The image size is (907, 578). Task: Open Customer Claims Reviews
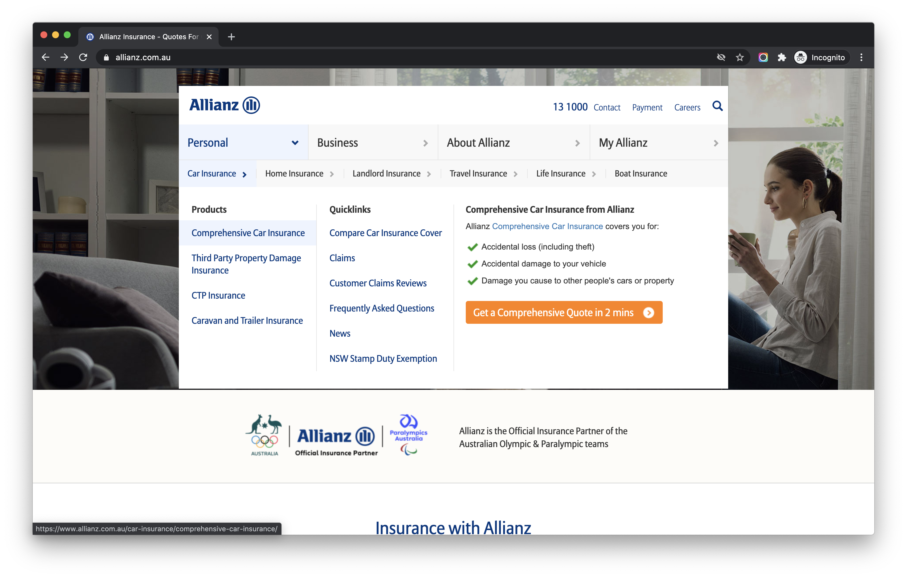click(378, 283)
